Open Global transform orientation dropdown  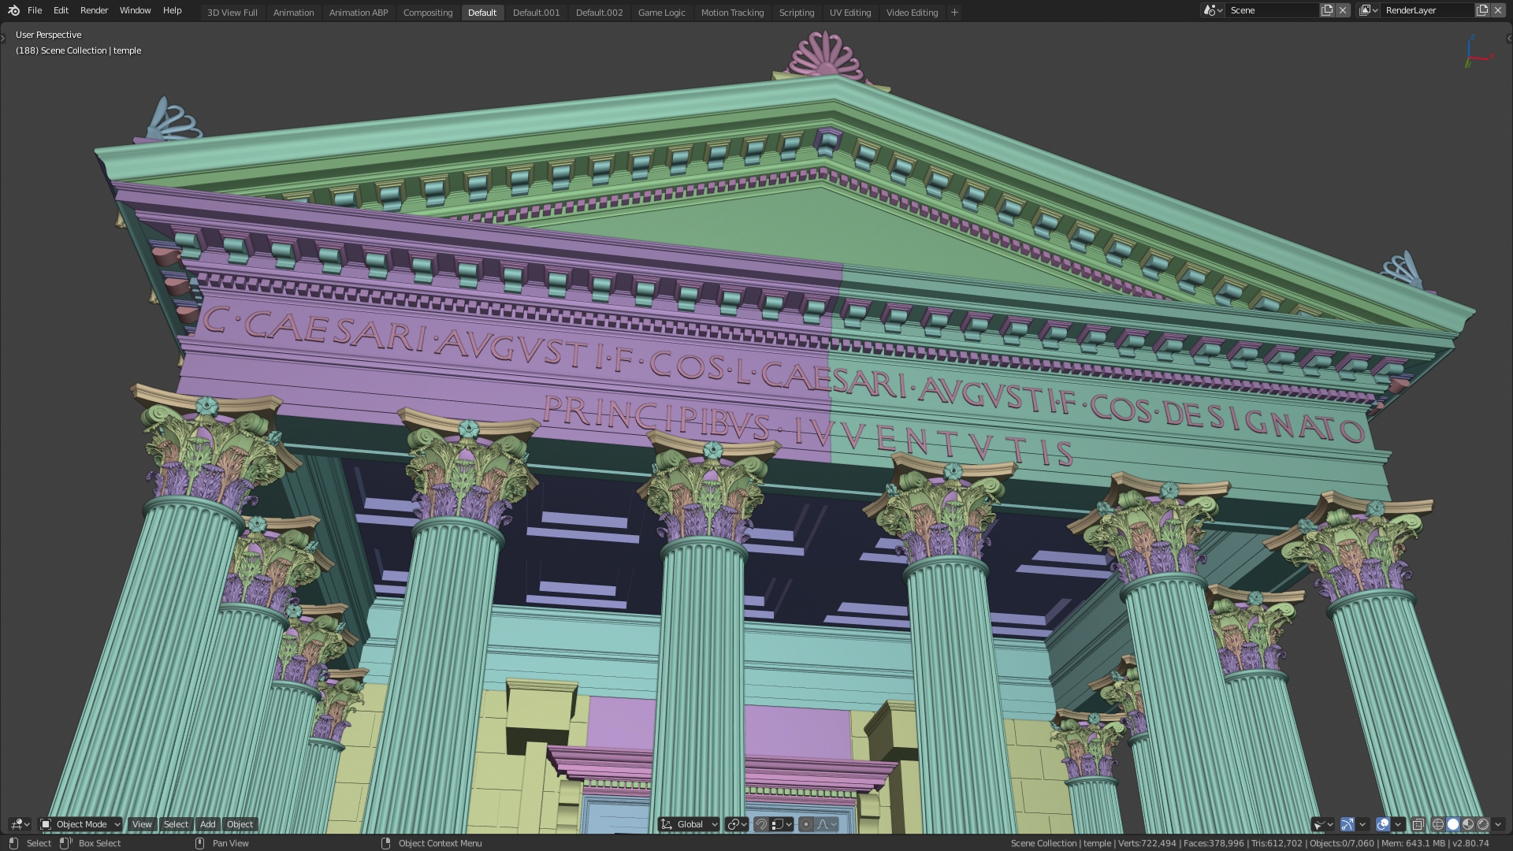[x=690, y=824]
